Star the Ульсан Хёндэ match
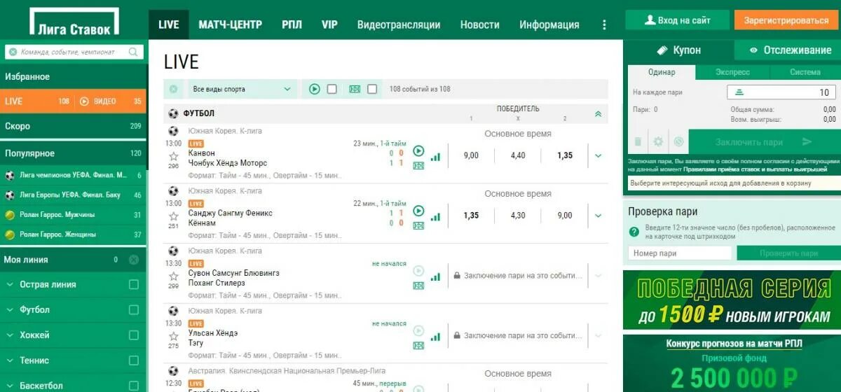 point(174,335)
